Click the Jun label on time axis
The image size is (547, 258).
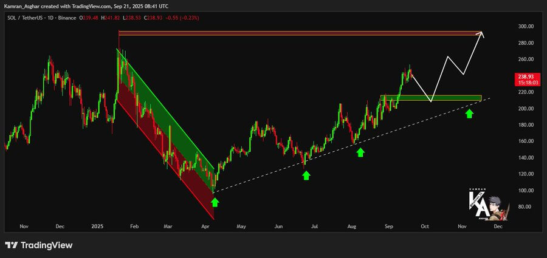[x=278, y=226]
